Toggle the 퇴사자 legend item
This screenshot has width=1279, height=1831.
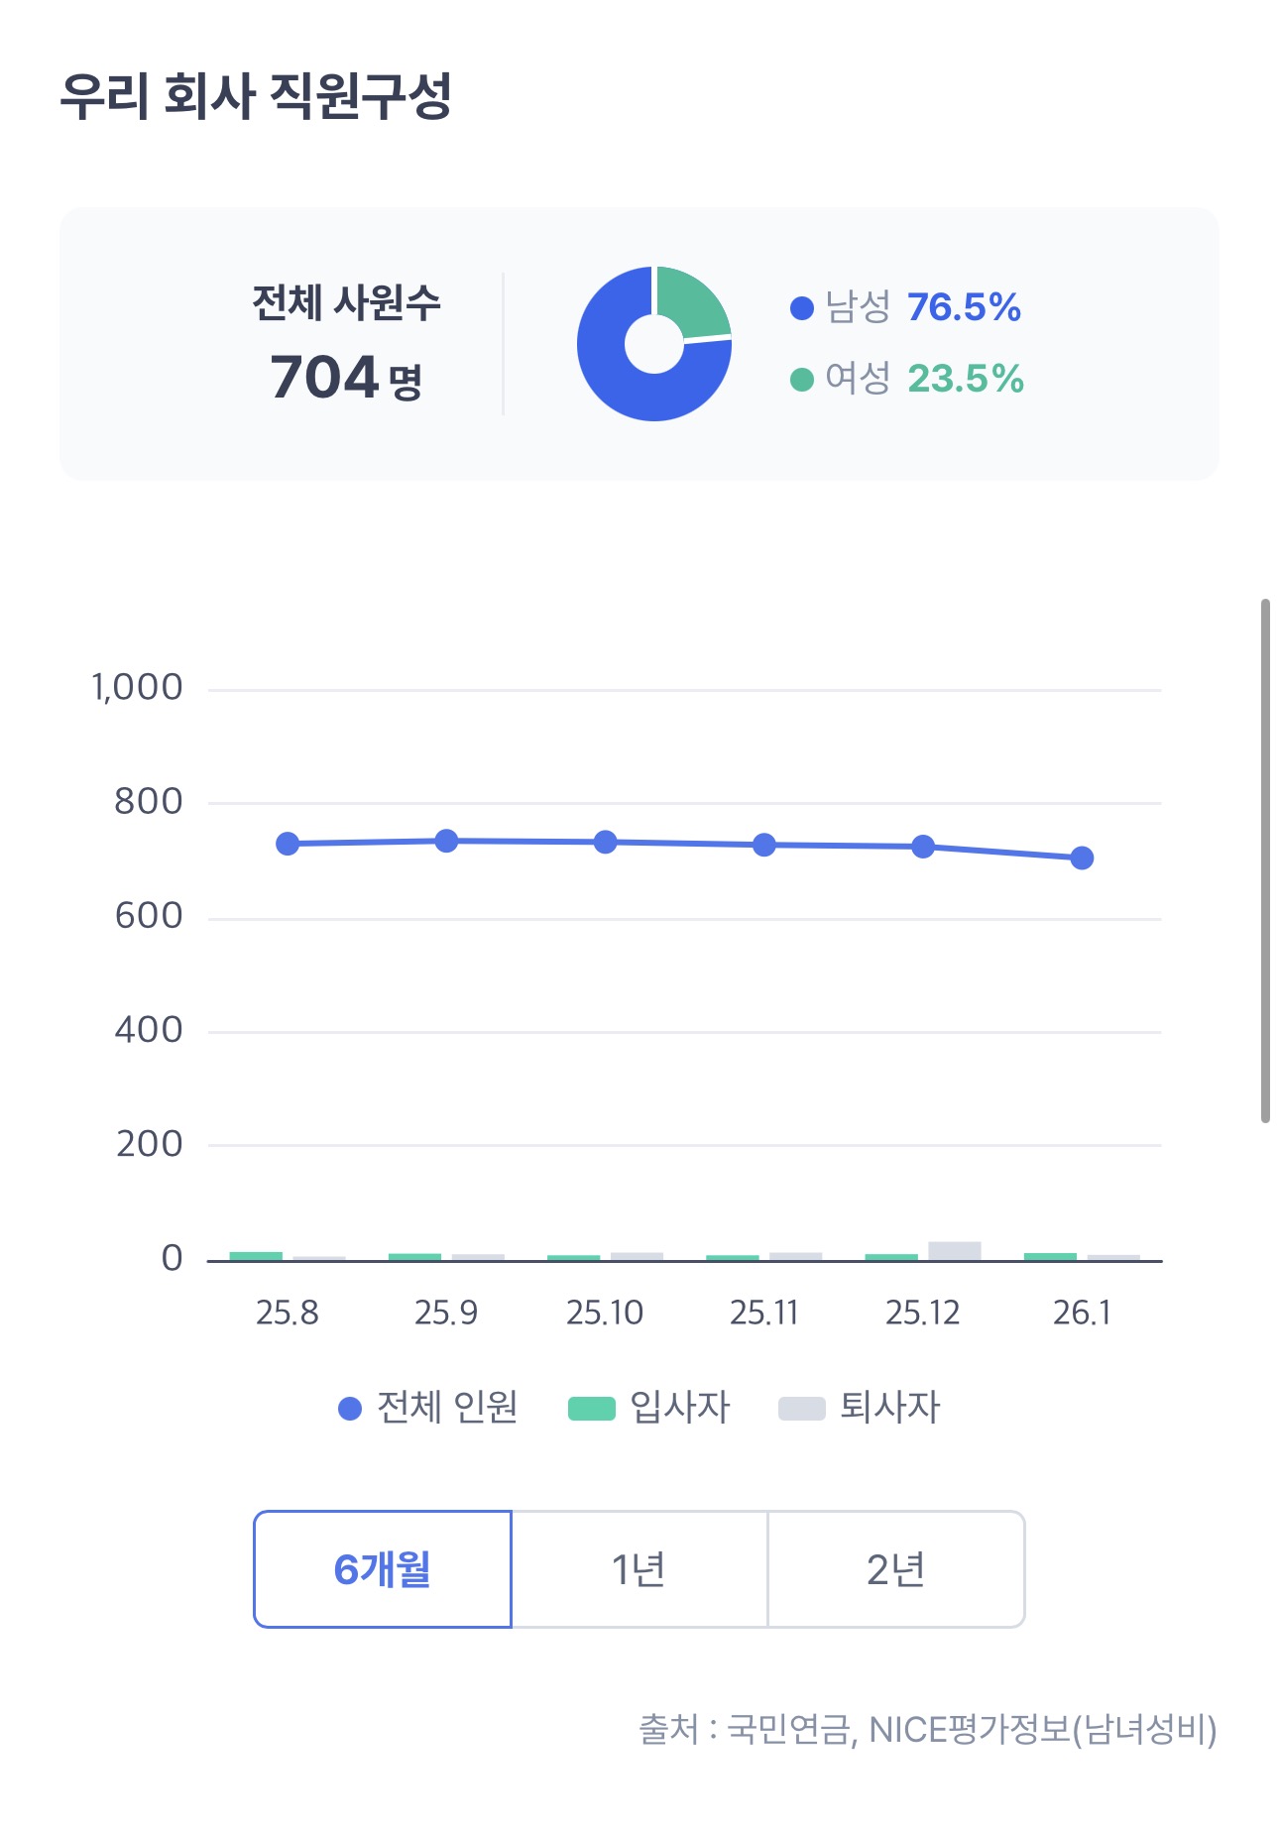coord(860,1408)
